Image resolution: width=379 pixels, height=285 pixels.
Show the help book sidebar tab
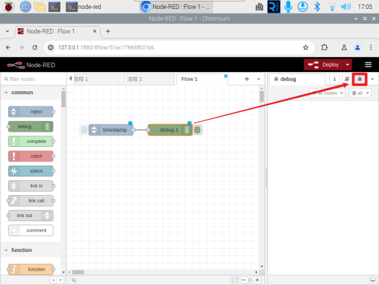tap(347, 79)
